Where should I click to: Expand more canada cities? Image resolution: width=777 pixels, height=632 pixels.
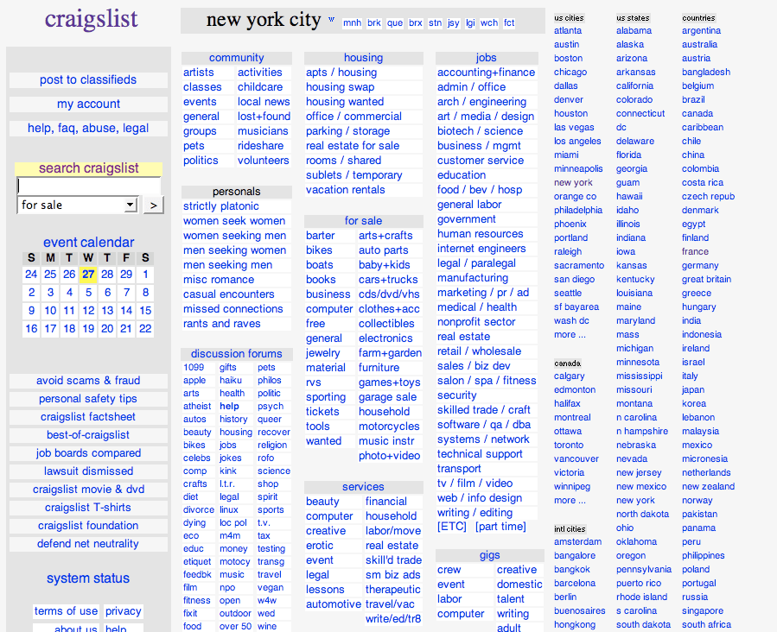point(569,500)
